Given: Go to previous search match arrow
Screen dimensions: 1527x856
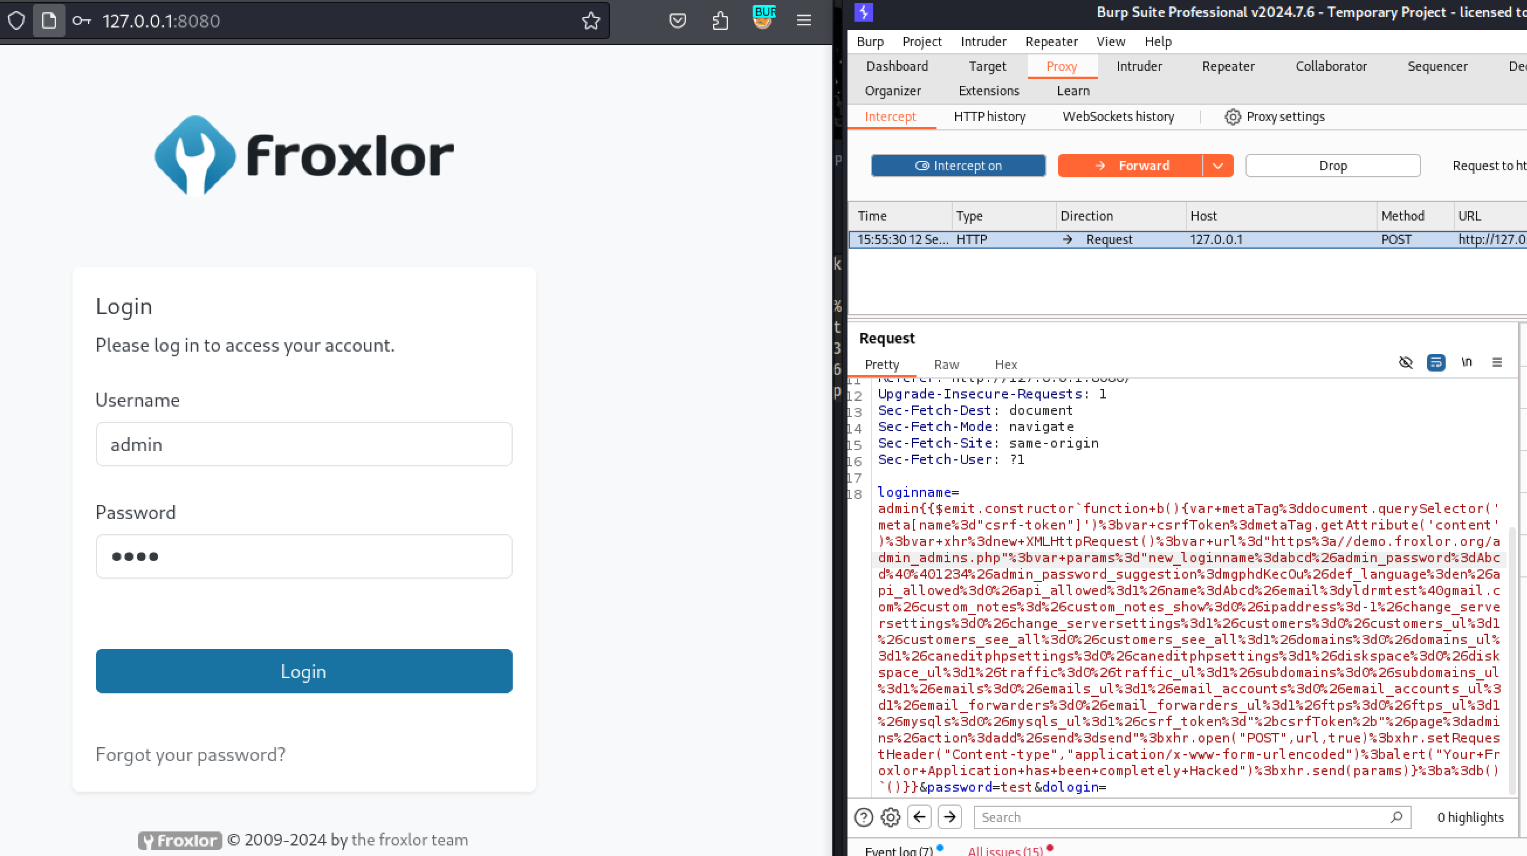Looking at the screenshot, I should pyautogui.click(x=919, y=817).
